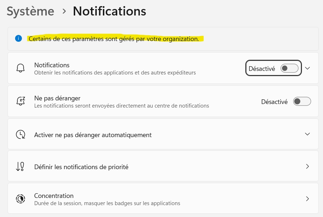Toggle the Désactivé switch for notifications
The width and height of the screenshot is (323, 217).
click(x=289, y=68)
